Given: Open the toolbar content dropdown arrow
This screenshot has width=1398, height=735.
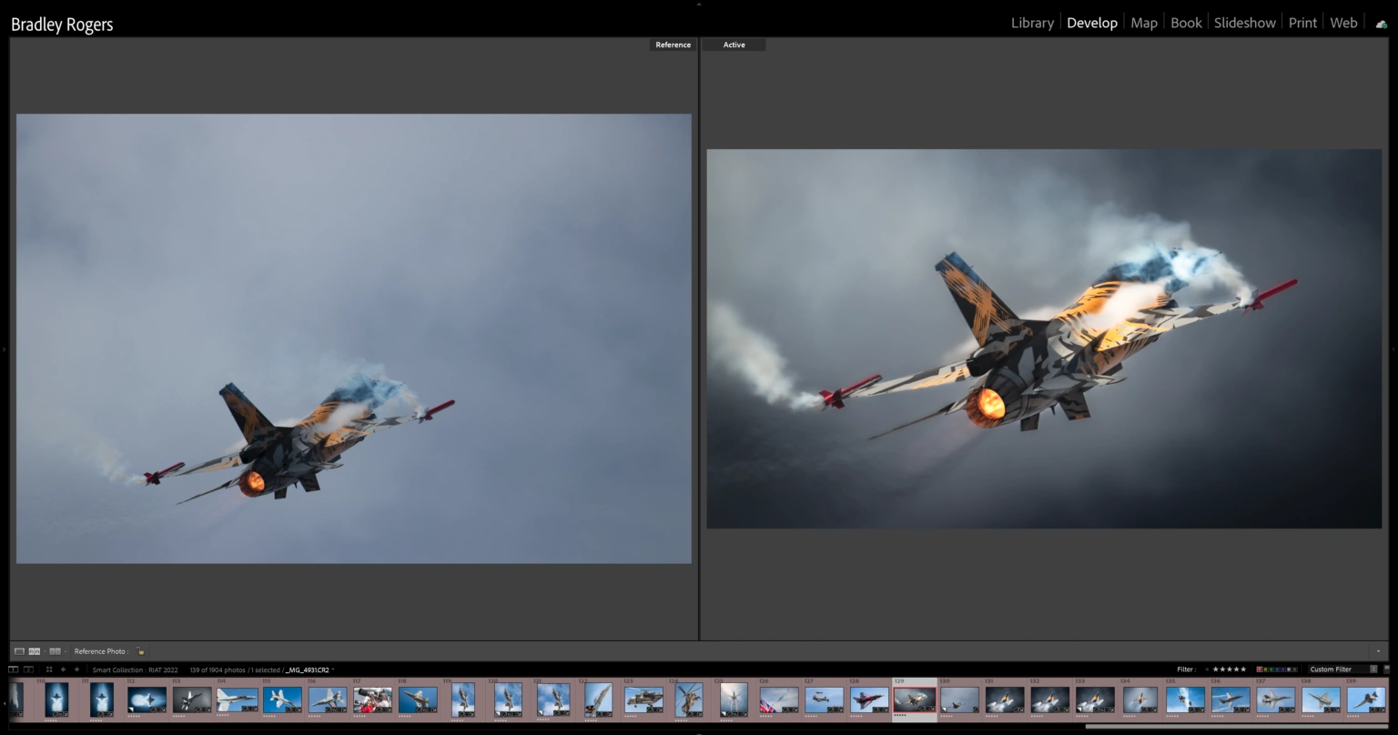Looking at the screenshot, I should coord(1379,651).
